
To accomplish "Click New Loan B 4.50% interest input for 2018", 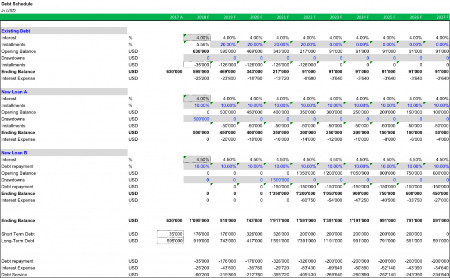I will (197, 159).
